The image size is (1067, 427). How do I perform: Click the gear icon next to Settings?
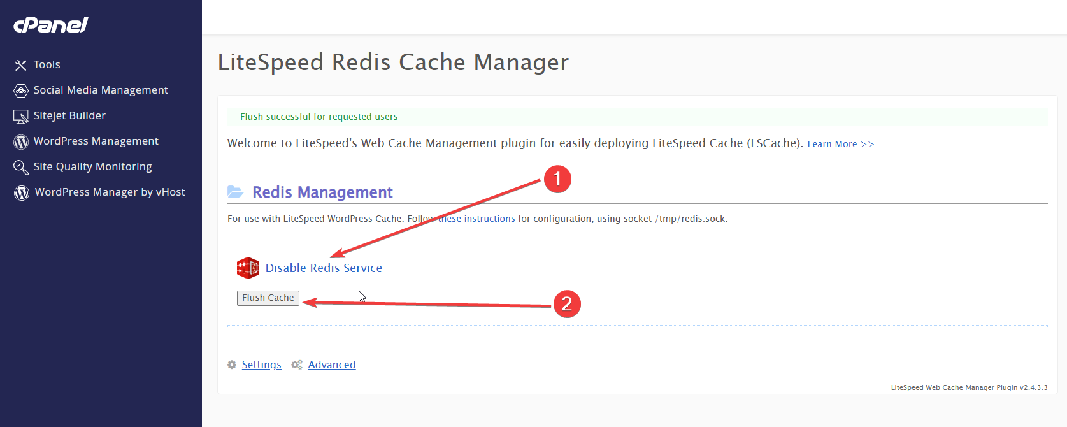click(x=232, y=365)
